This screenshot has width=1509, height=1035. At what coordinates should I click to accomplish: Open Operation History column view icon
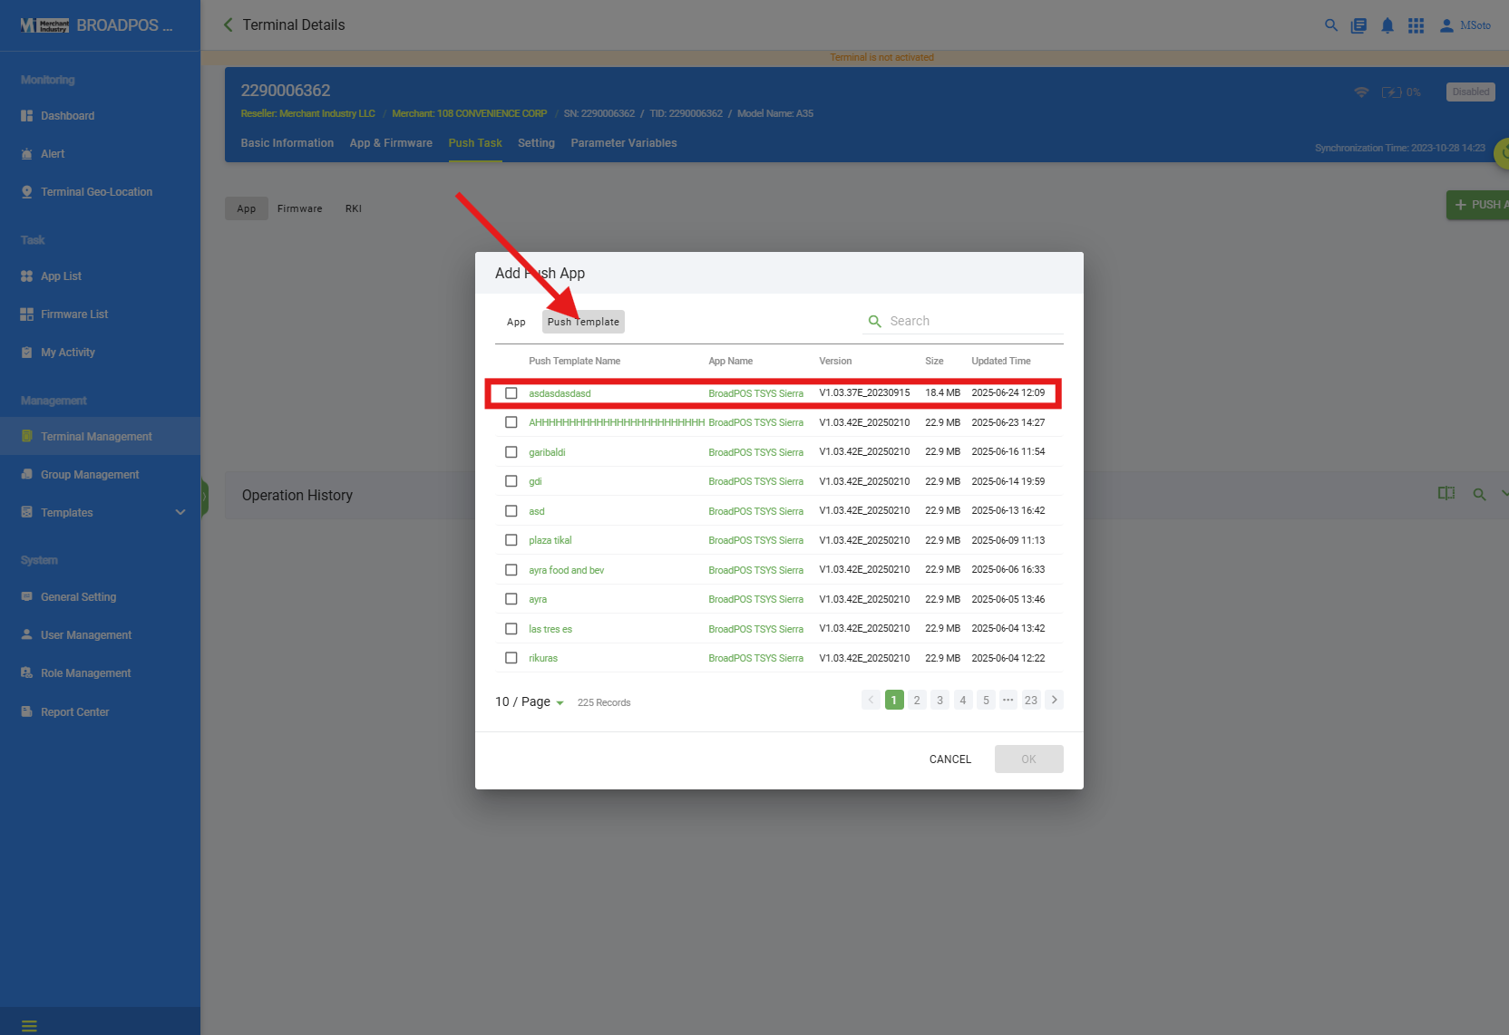click(1446, 494)
